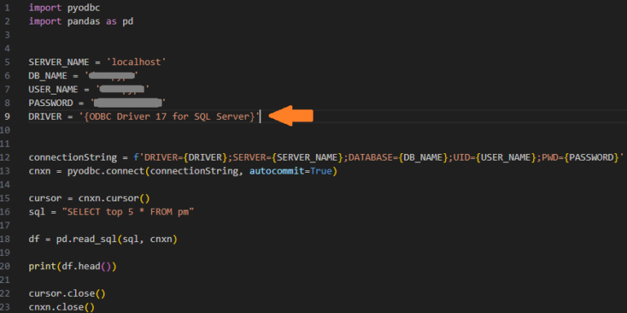
Task: Click the connectionString variable on line 12
Action: click(x=73, y=157)
